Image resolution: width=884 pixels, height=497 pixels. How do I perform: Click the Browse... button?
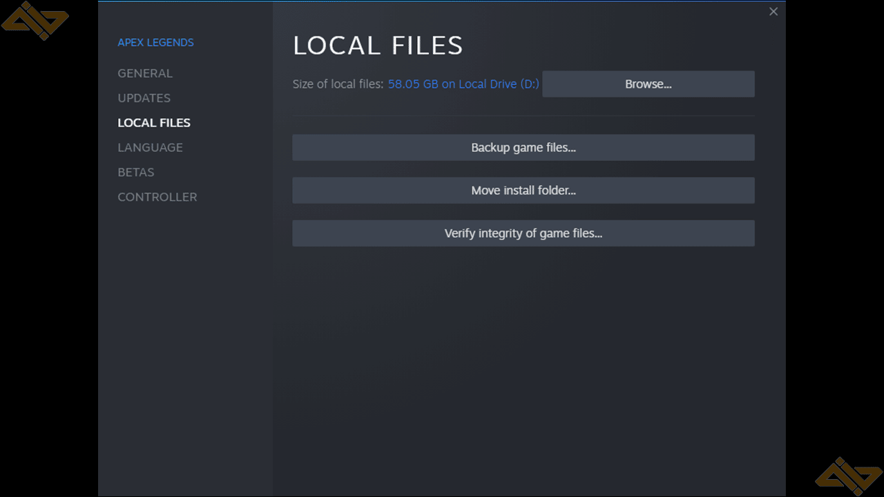(x=648, y=84)
